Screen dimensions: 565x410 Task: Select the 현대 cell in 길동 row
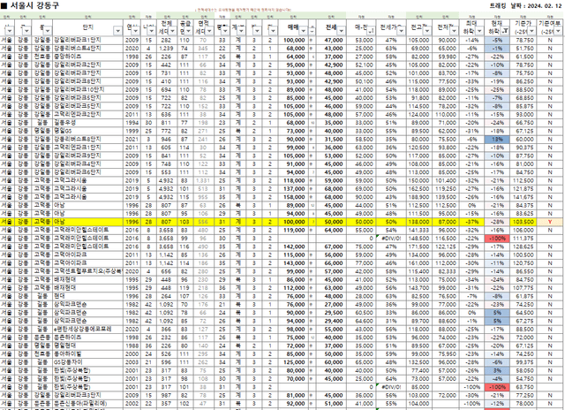pos(87,296)
